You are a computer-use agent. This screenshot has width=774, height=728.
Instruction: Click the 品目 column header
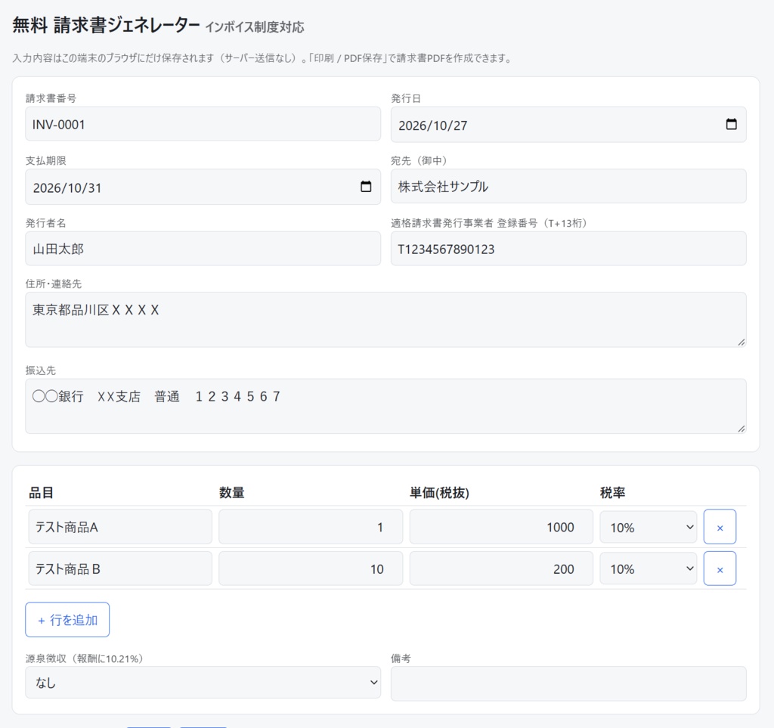pos(41,492)
